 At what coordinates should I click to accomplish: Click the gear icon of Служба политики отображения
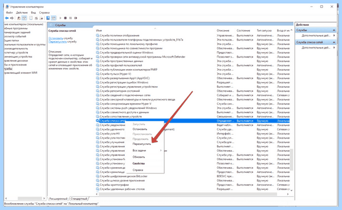(97, 35)
